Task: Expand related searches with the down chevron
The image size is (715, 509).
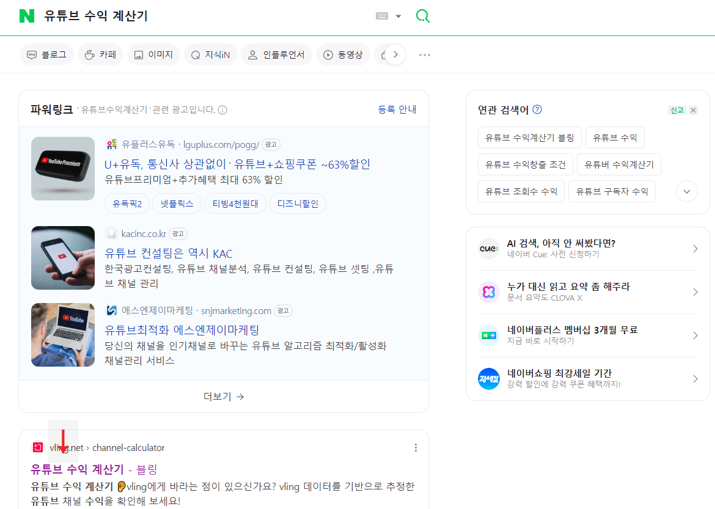Action: [687, 191]
